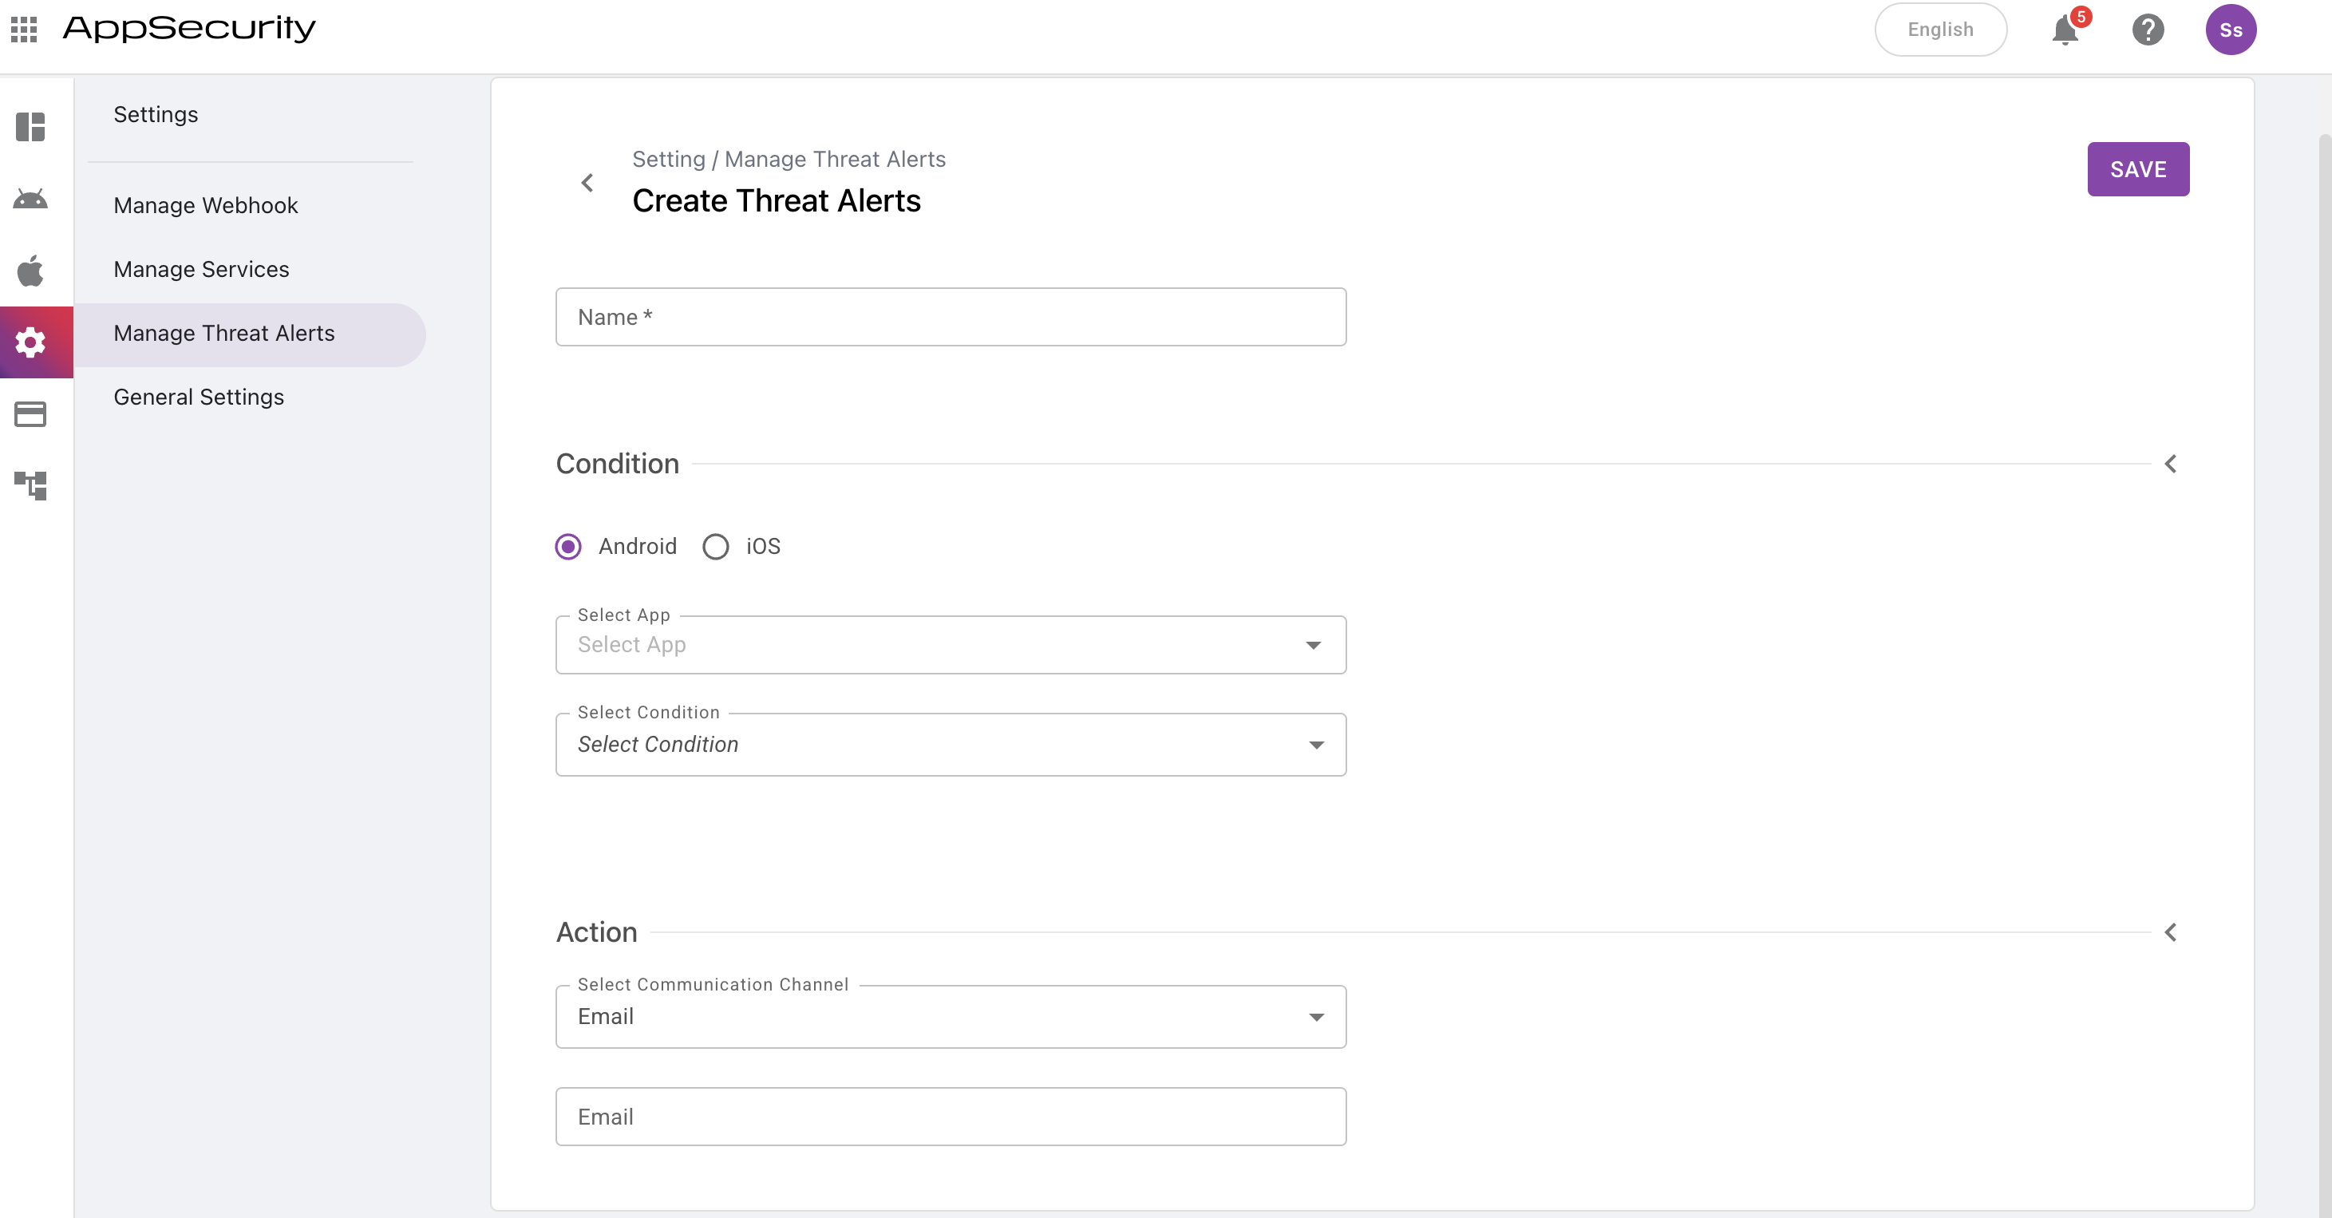
Task: Open the notifications bell
Action: coord(2065,30)
